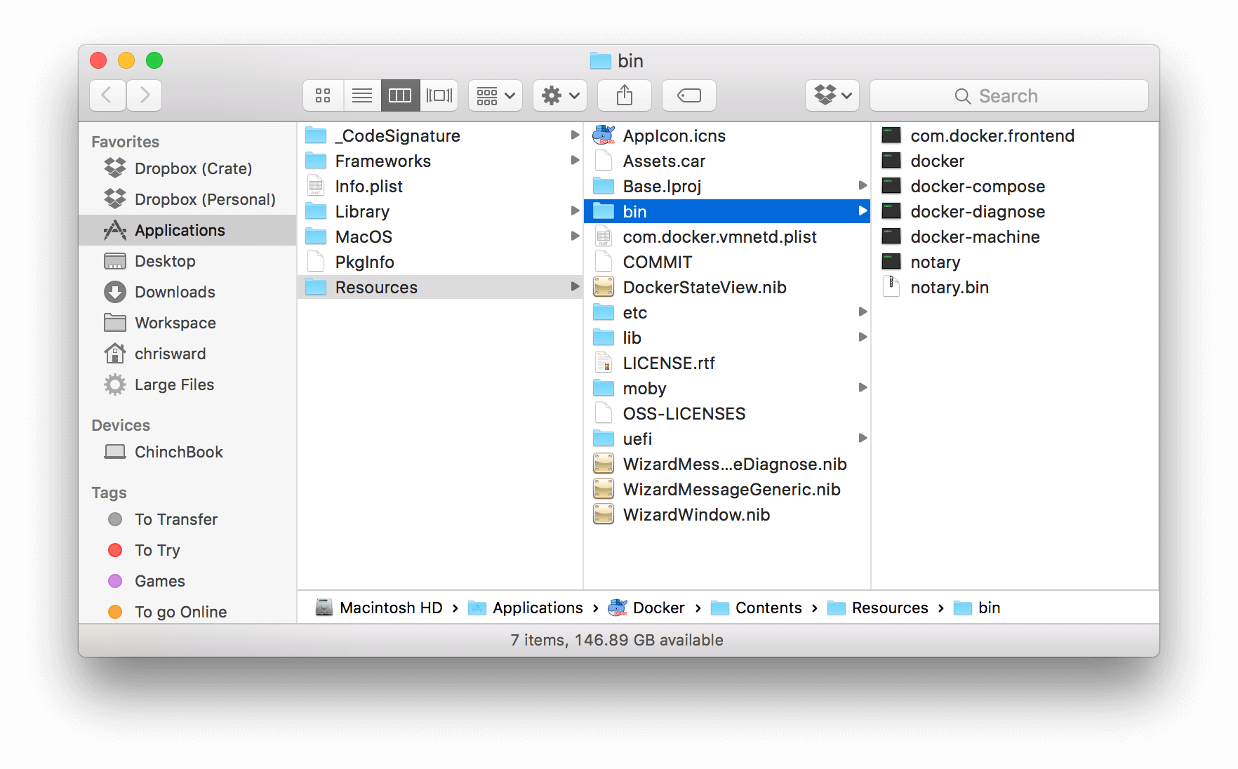
Task: Select the docker-compose executable
Action: [976, 186]
